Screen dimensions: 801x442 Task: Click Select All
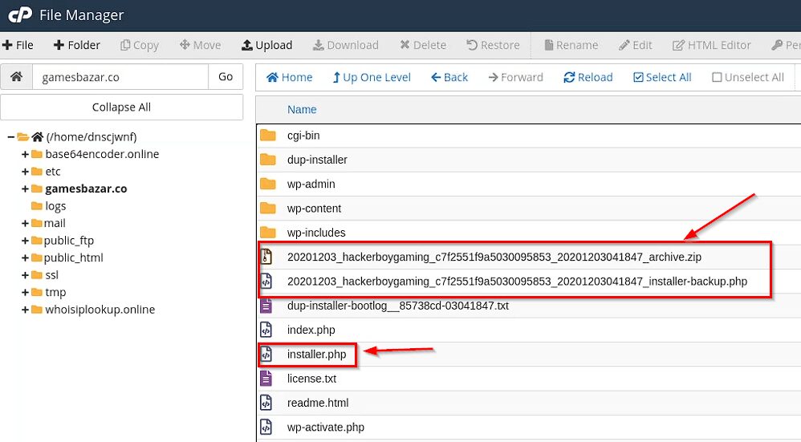[662, 77]
